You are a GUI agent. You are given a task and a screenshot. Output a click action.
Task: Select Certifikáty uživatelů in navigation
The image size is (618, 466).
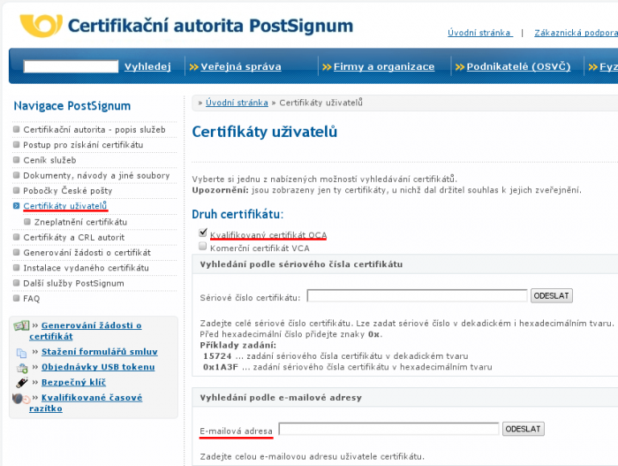pos(65,206)
